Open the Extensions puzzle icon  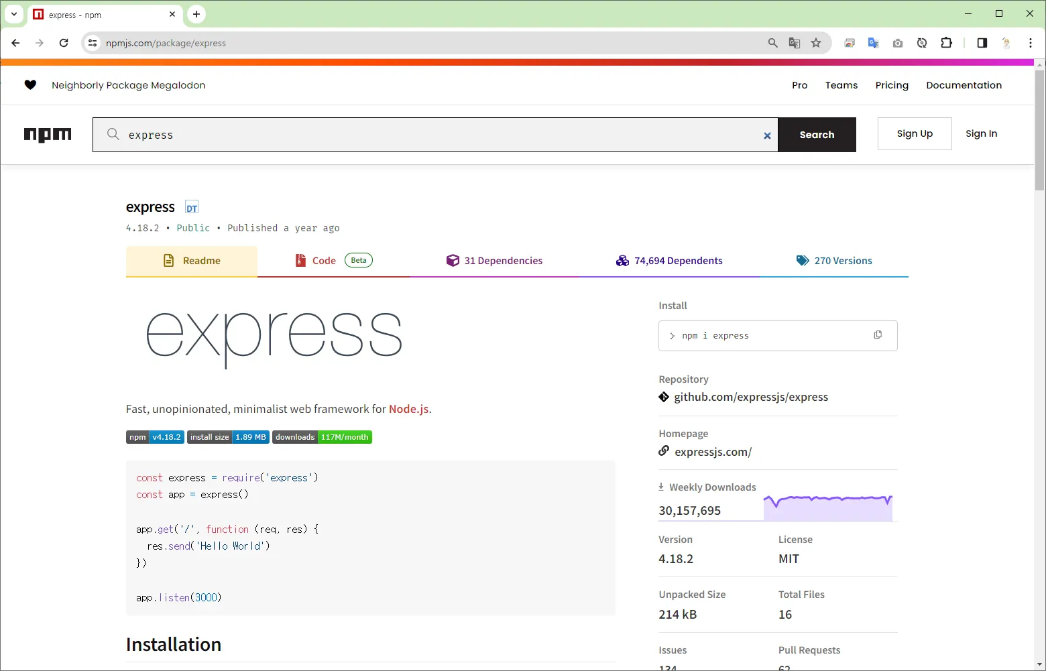pos(946,43)
